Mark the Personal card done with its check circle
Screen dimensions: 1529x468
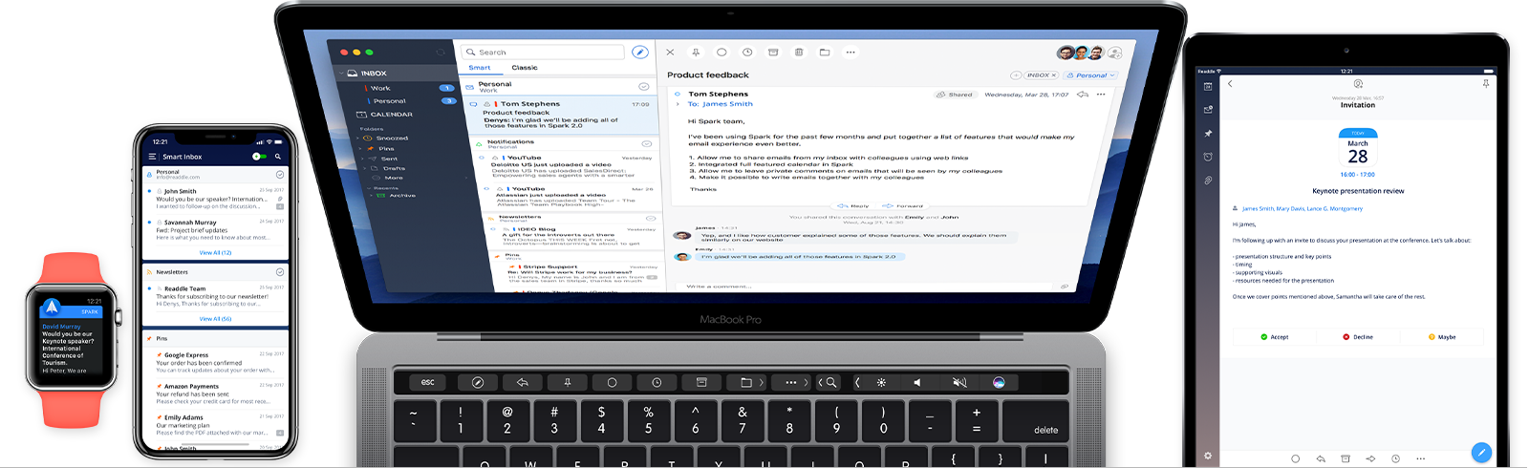point(644,87)
